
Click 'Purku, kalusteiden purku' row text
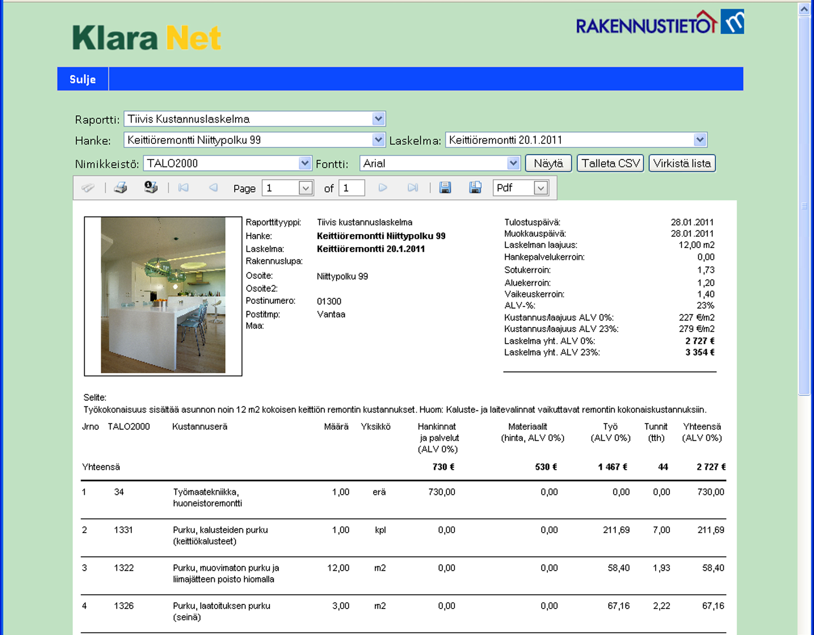220,530
